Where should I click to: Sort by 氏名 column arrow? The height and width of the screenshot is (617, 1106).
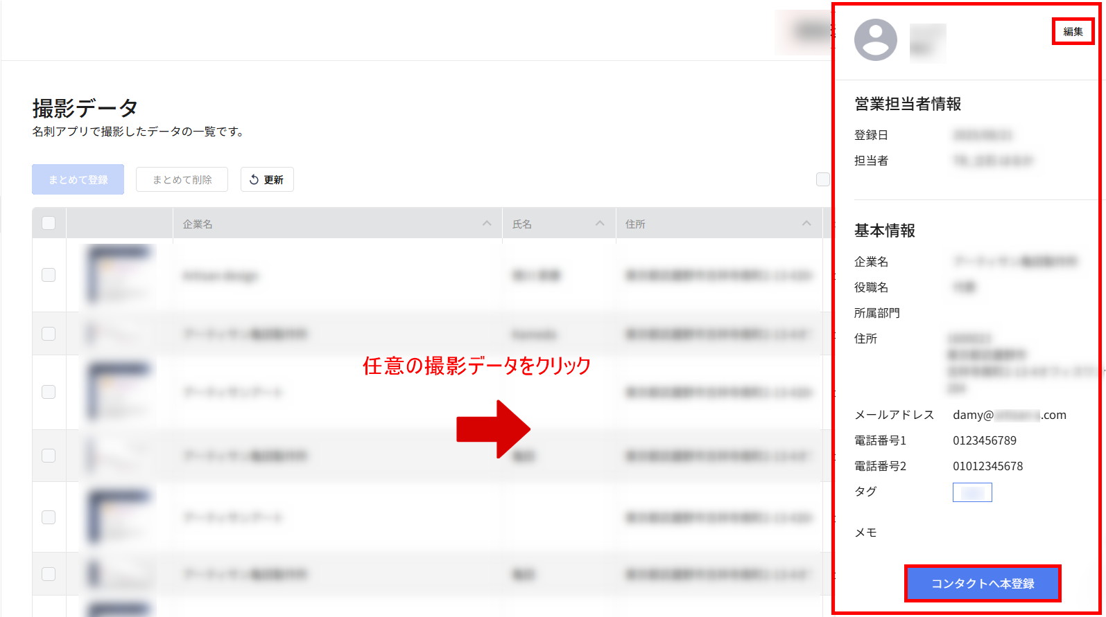(600, 224)
